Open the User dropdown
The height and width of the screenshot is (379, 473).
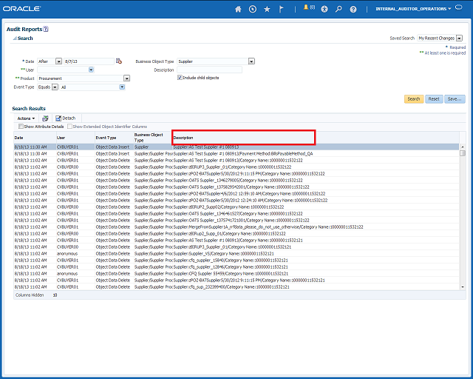(x=91, y=70)
